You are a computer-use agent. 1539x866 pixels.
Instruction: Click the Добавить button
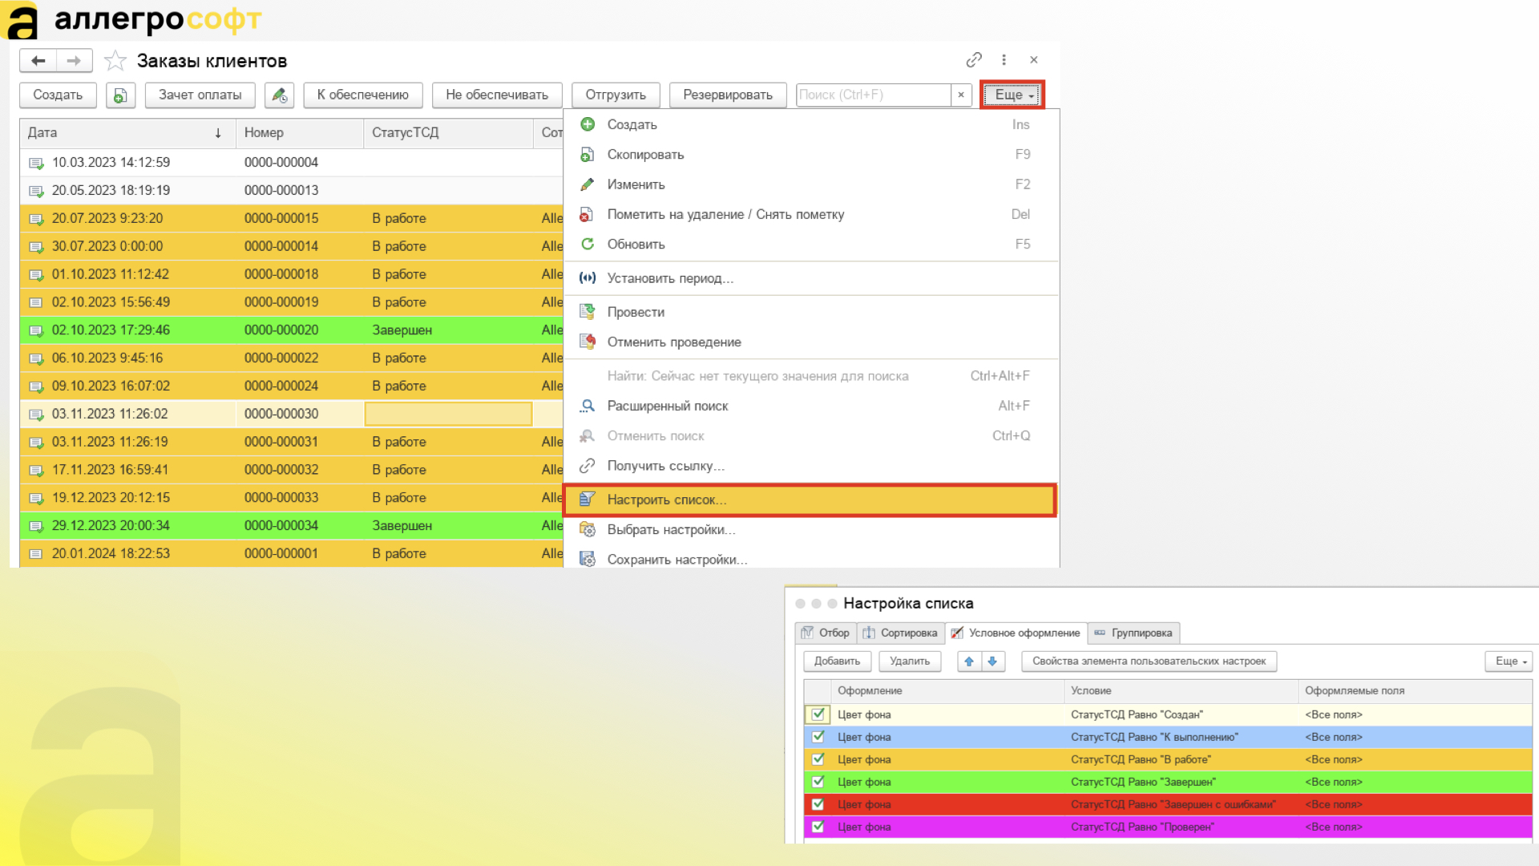(x=837, y=661)
